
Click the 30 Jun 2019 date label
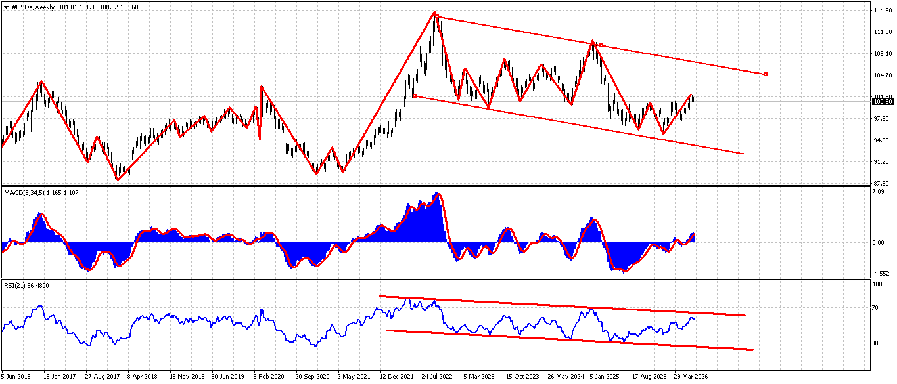227,377
